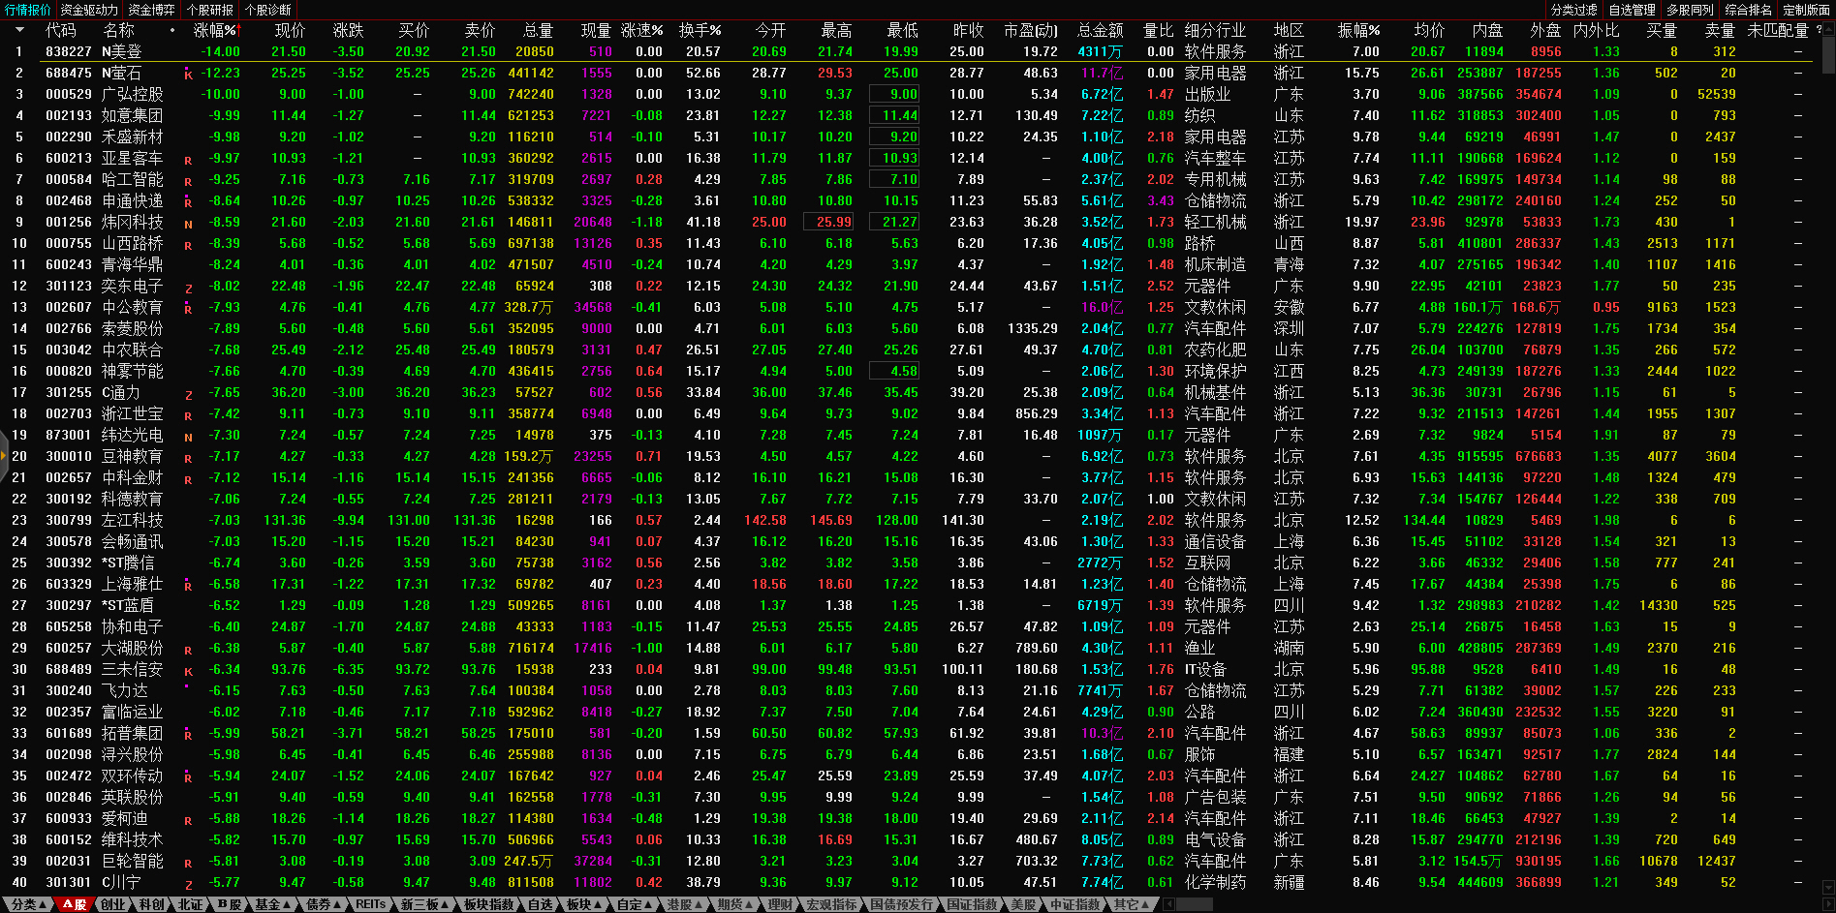1836x913 pixels.
Task: Switch to the 资金驱动力 tab
Action: click(x=89, y=10)
